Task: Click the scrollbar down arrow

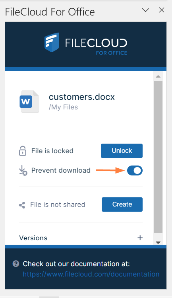Action: (158, 242)
